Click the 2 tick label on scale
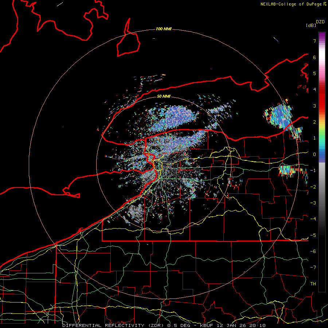328x328 pixels. tap(315, 122)
